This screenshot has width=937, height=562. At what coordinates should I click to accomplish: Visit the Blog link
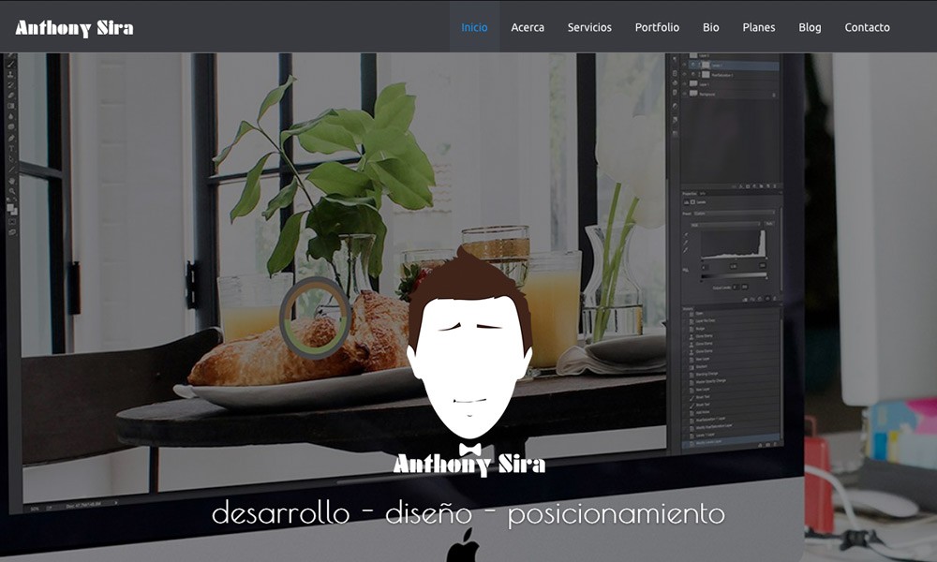click(x=810, y=27)
